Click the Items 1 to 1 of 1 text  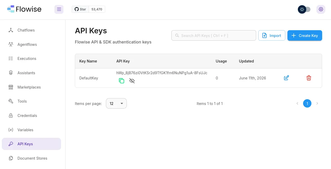pos(210,104)
